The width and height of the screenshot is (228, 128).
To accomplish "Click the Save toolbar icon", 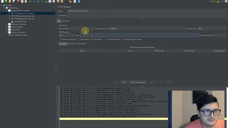I will point(14,1).
